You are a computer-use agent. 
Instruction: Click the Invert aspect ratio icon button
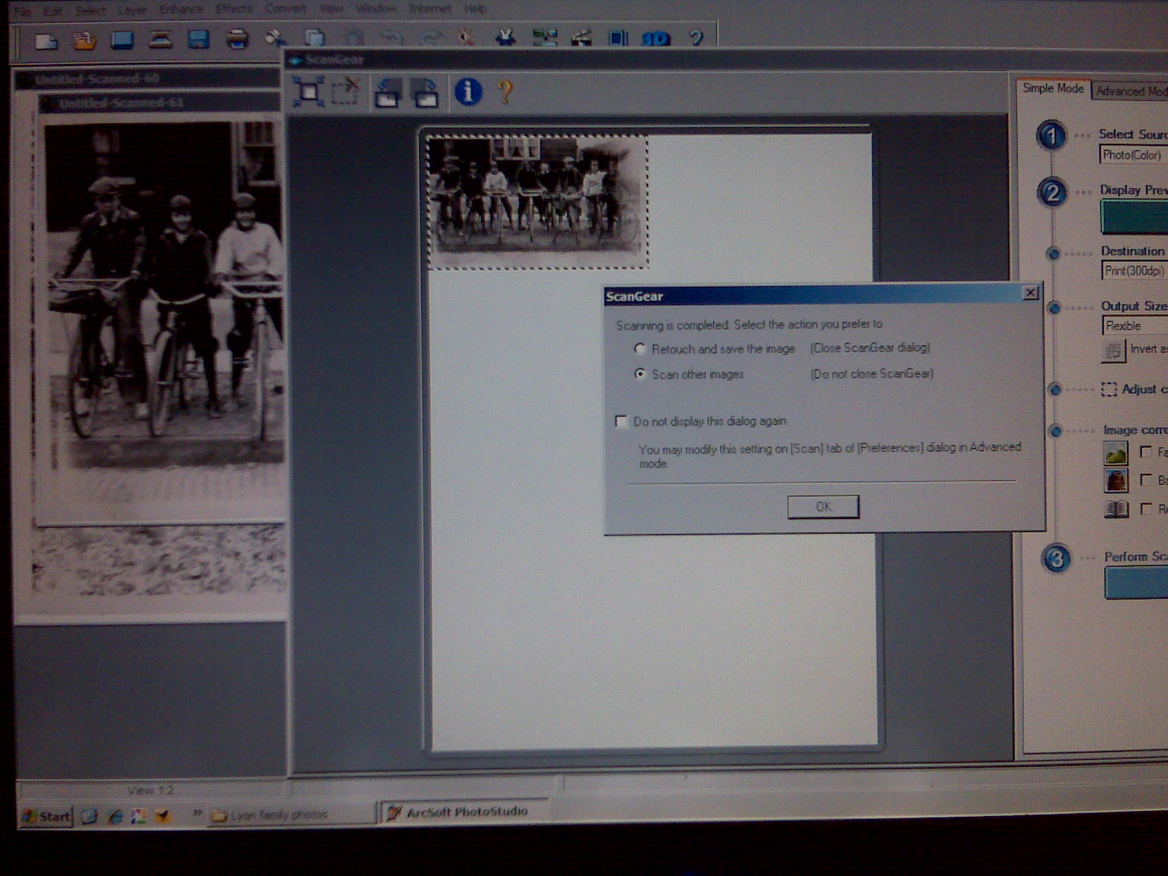[1113, 352]
